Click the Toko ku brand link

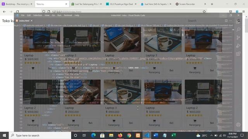tap(8, 21)
